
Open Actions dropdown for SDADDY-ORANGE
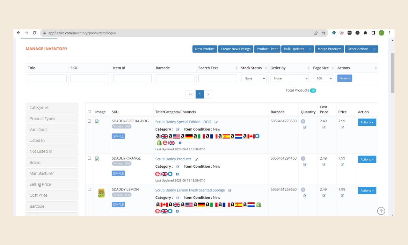(x=367, y=159)
